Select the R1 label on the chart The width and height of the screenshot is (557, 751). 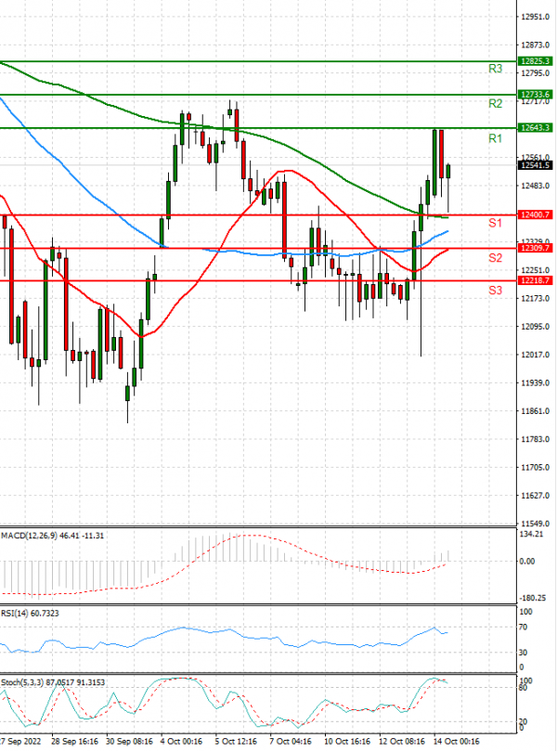pyautogui.click(x=495, y=138)
